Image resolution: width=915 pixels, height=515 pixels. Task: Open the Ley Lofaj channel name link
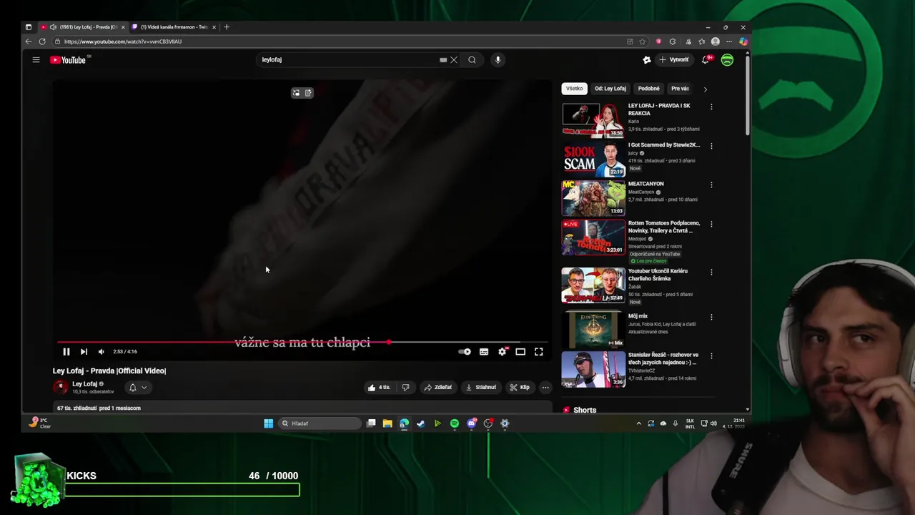click(84, 384)
